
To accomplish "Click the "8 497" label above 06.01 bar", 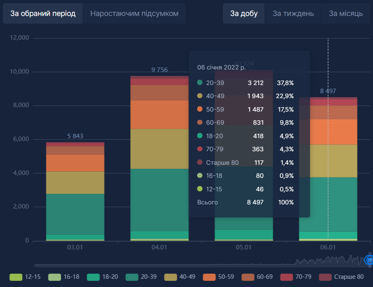I will pyautogui.click(x=328, y=91).
